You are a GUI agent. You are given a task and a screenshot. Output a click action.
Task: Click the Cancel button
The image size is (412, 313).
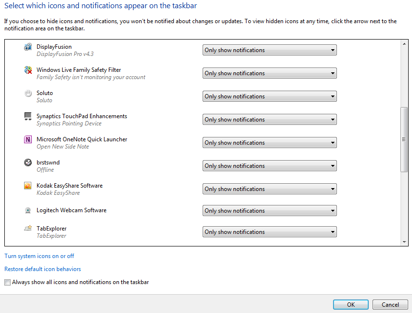(x=390, y=305)
